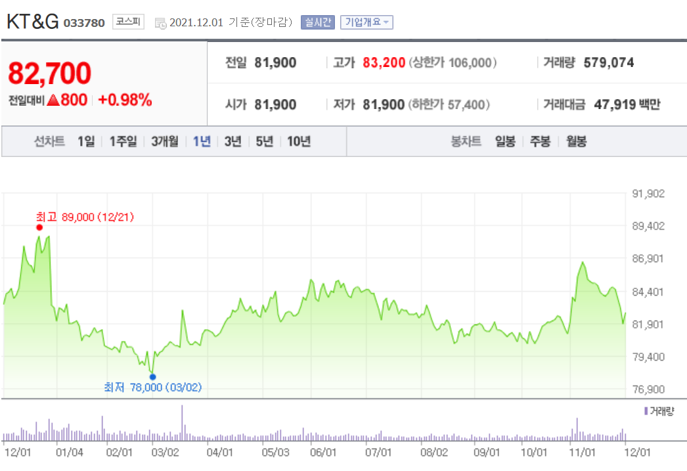The image size is (687, 471).
Task: Switch to the 3개월 chart range
Action: (x=165, y=141)
